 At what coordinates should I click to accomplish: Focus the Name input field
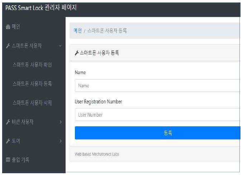coord(158,86)
